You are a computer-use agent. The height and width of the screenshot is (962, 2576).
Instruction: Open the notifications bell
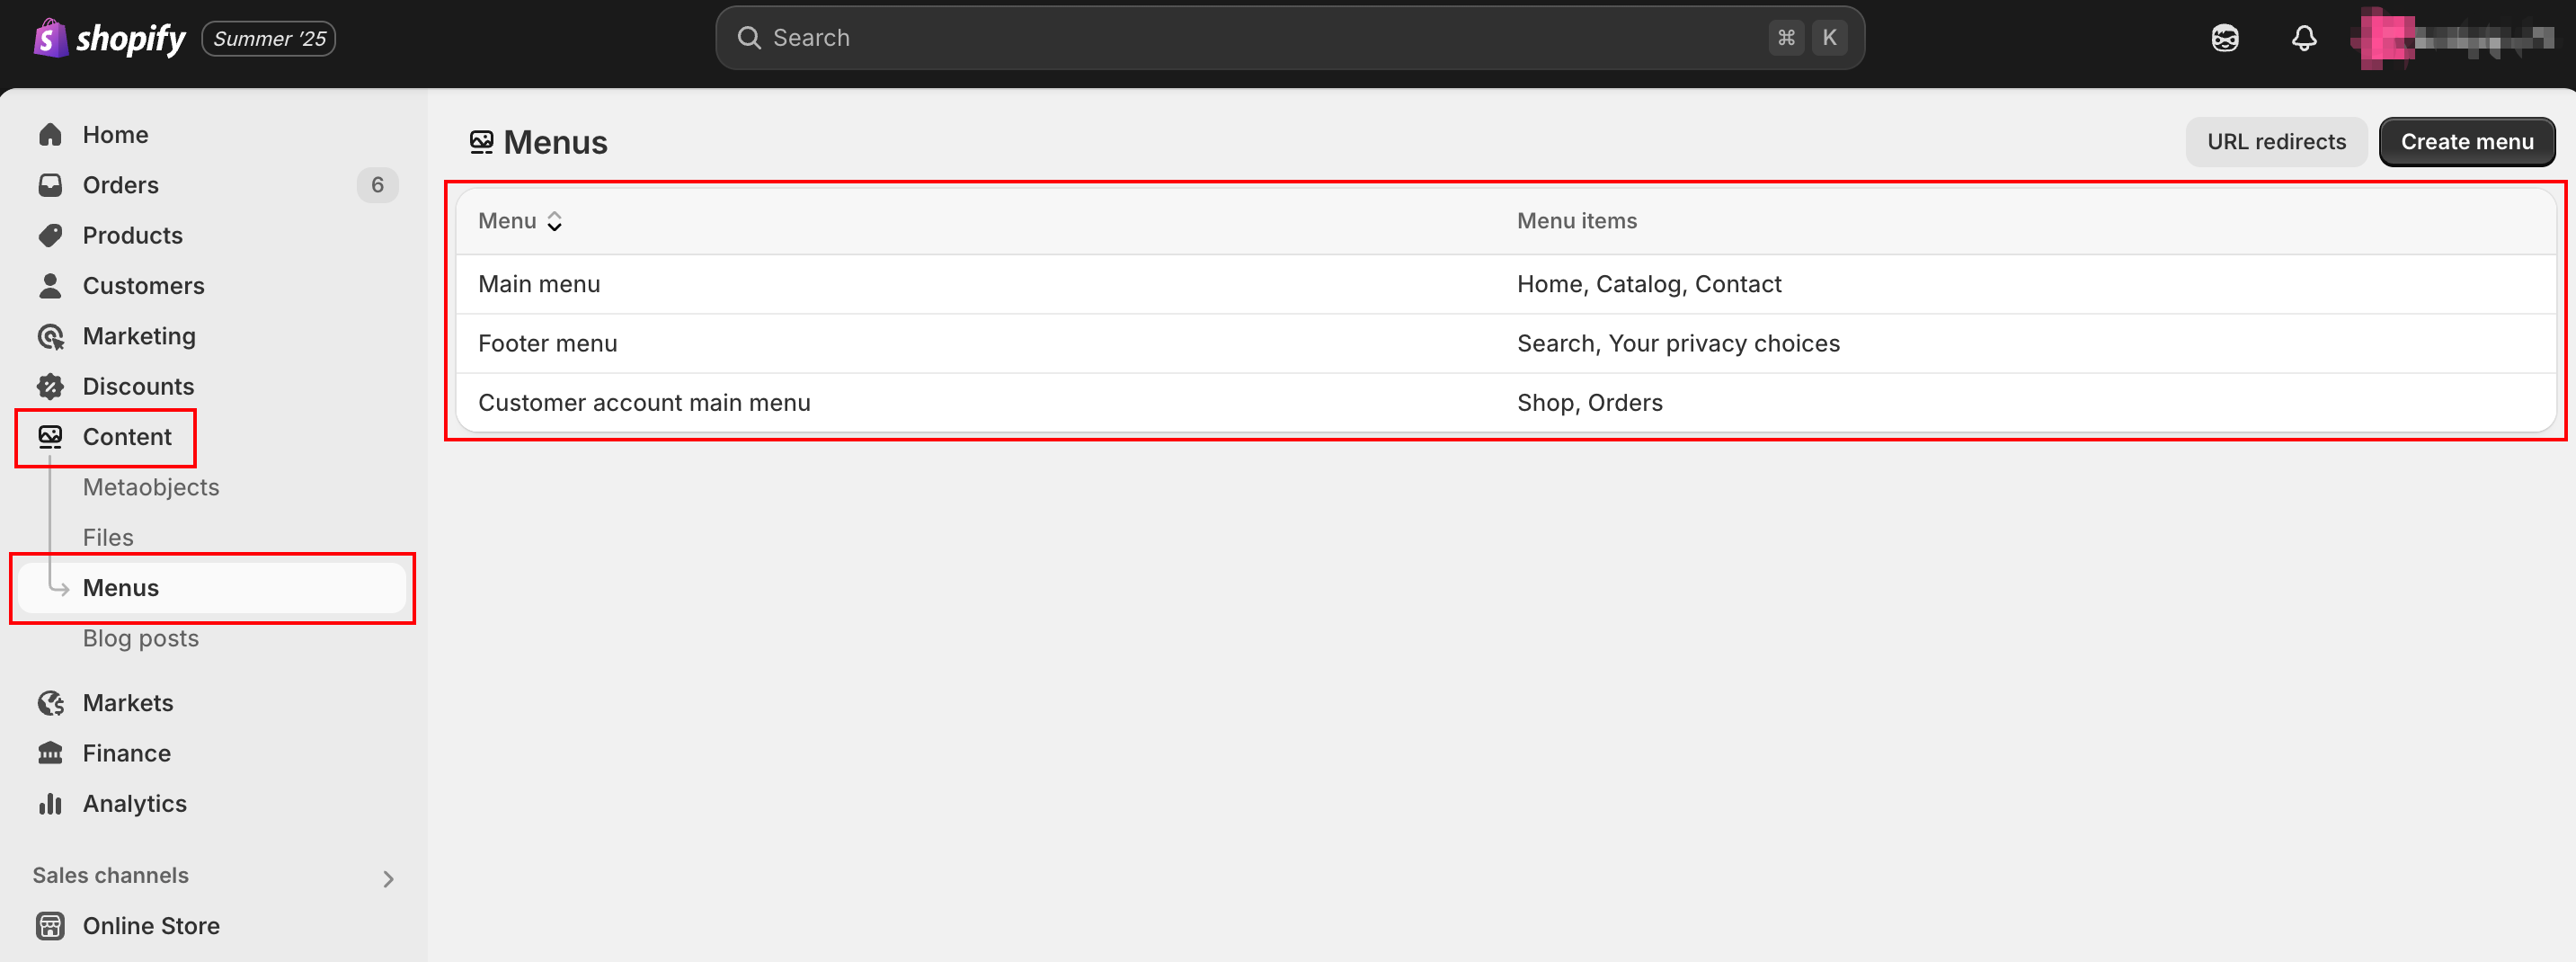coord(2304,38)
